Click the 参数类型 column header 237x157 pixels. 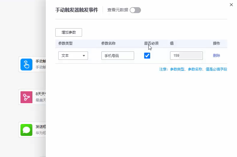tap(65, 43)
